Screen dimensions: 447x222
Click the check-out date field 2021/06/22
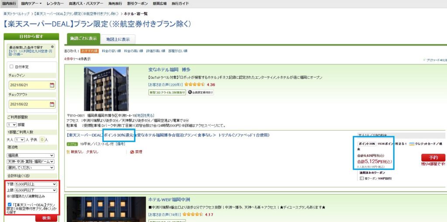(x=32, y=104)
